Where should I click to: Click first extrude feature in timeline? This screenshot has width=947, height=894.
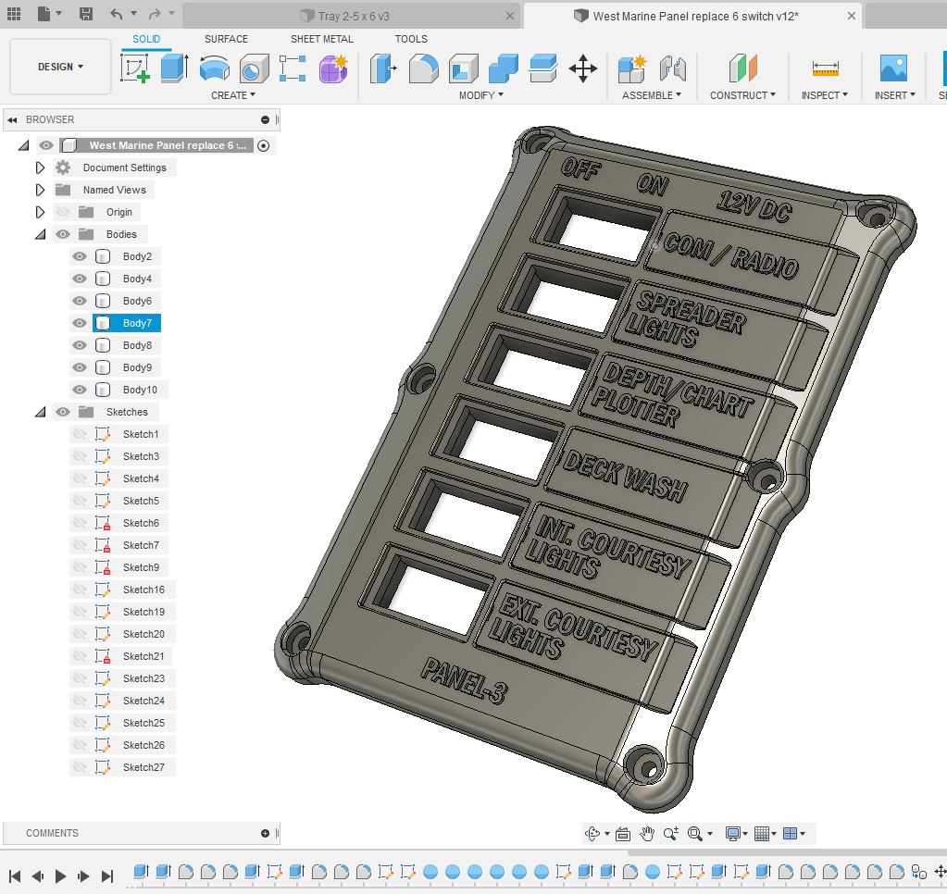tap(142, 872)
